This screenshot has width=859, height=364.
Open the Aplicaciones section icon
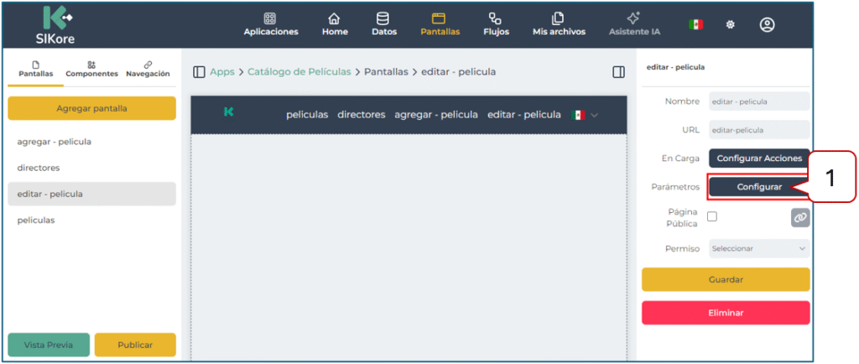pos(270,19)
